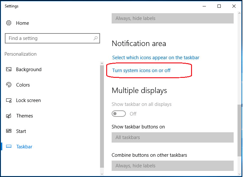Open the bottom Always, hide labels dropdown
This screenshot has width=243, height=177.
pyautogui.click(x=172, y=166)
